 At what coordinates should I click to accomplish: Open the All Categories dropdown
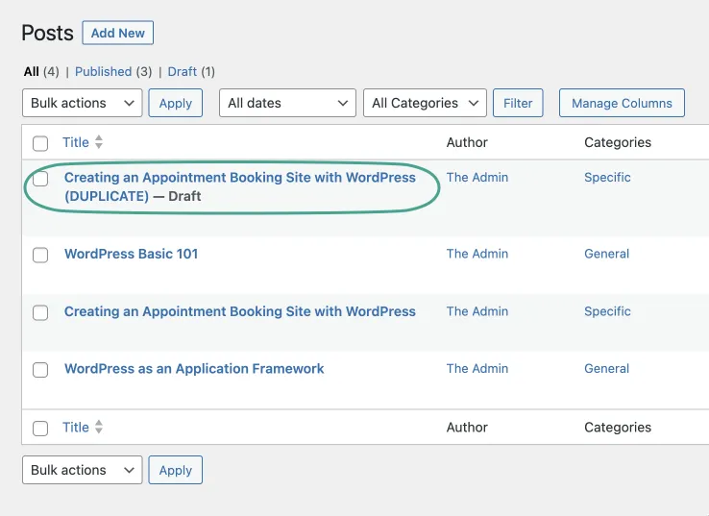(x=425, y=103)
